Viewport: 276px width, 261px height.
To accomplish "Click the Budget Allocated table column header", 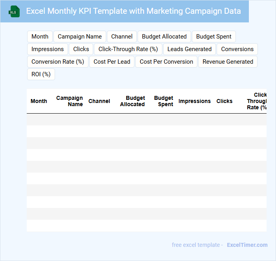I will point(132,101).
